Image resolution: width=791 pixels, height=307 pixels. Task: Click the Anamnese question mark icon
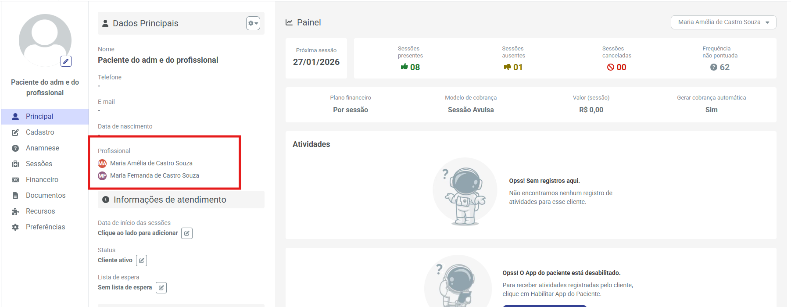click(15, 148)
